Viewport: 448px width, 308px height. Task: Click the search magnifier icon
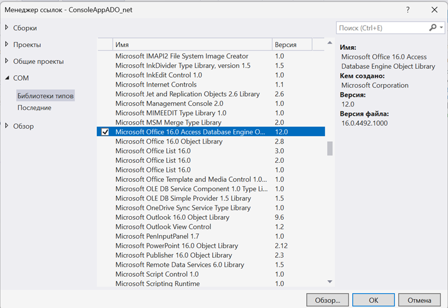click(433, 27)
